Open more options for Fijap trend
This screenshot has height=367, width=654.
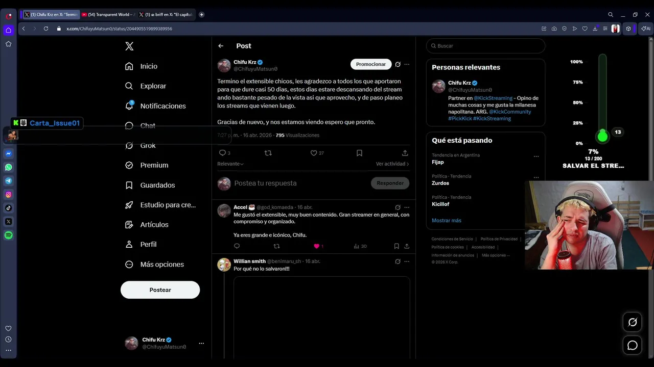pyautogui.click(x=536, y=156)
